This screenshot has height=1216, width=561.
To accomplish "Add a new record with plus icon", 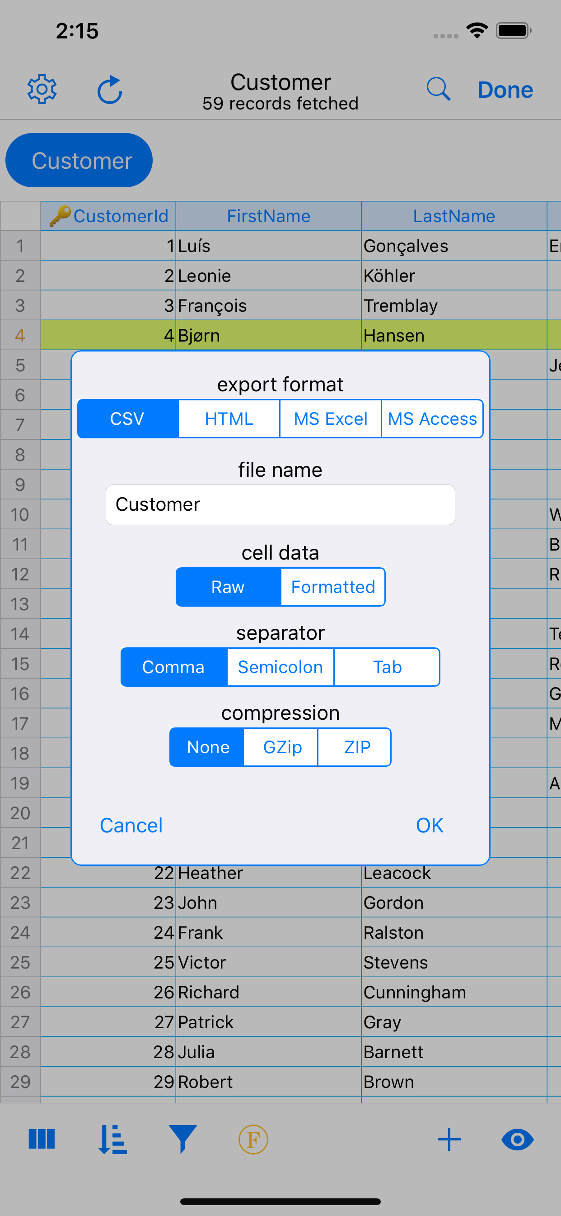I will tap(449, 1140).
